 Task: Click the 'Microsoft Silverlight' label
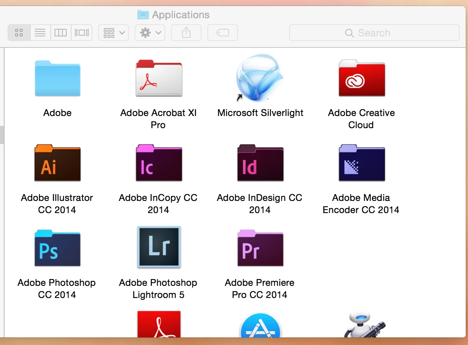click(260, 113)
